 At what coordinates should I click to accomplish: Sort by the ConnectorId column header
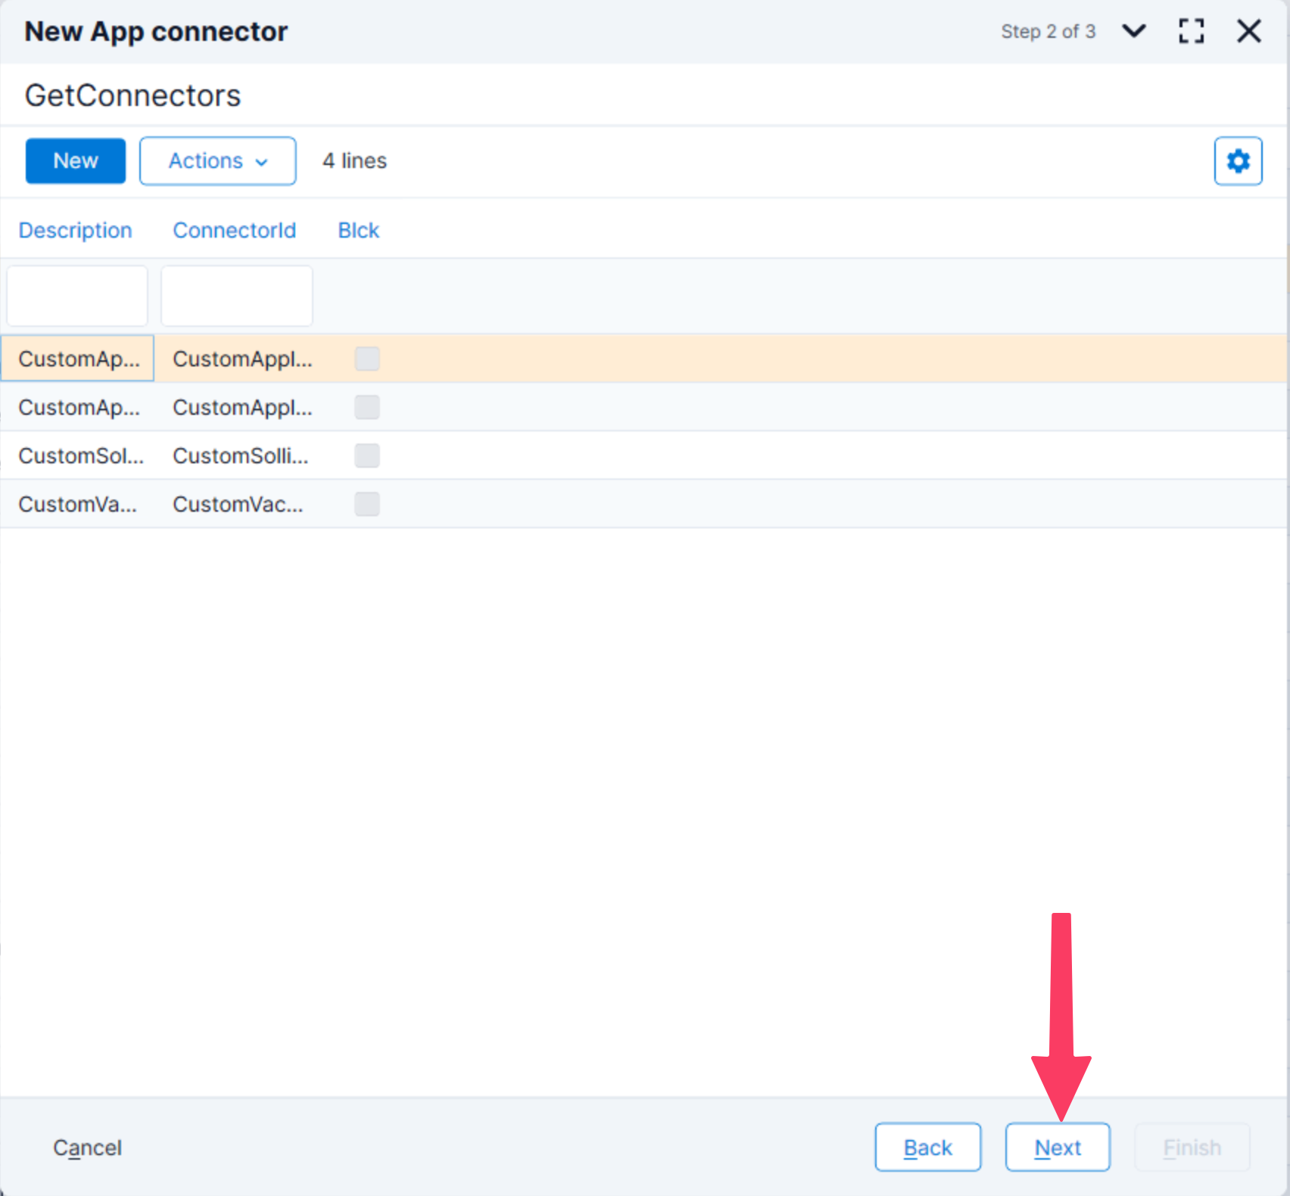tap(234, 230)
